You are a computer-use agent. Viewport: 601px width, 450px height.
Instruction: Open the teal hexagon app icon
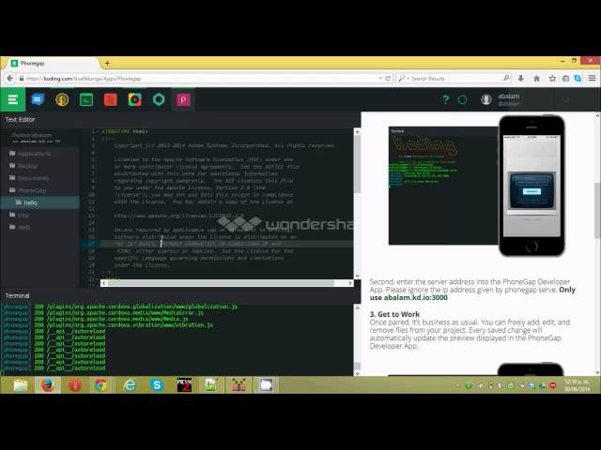[x=159, y=100]
